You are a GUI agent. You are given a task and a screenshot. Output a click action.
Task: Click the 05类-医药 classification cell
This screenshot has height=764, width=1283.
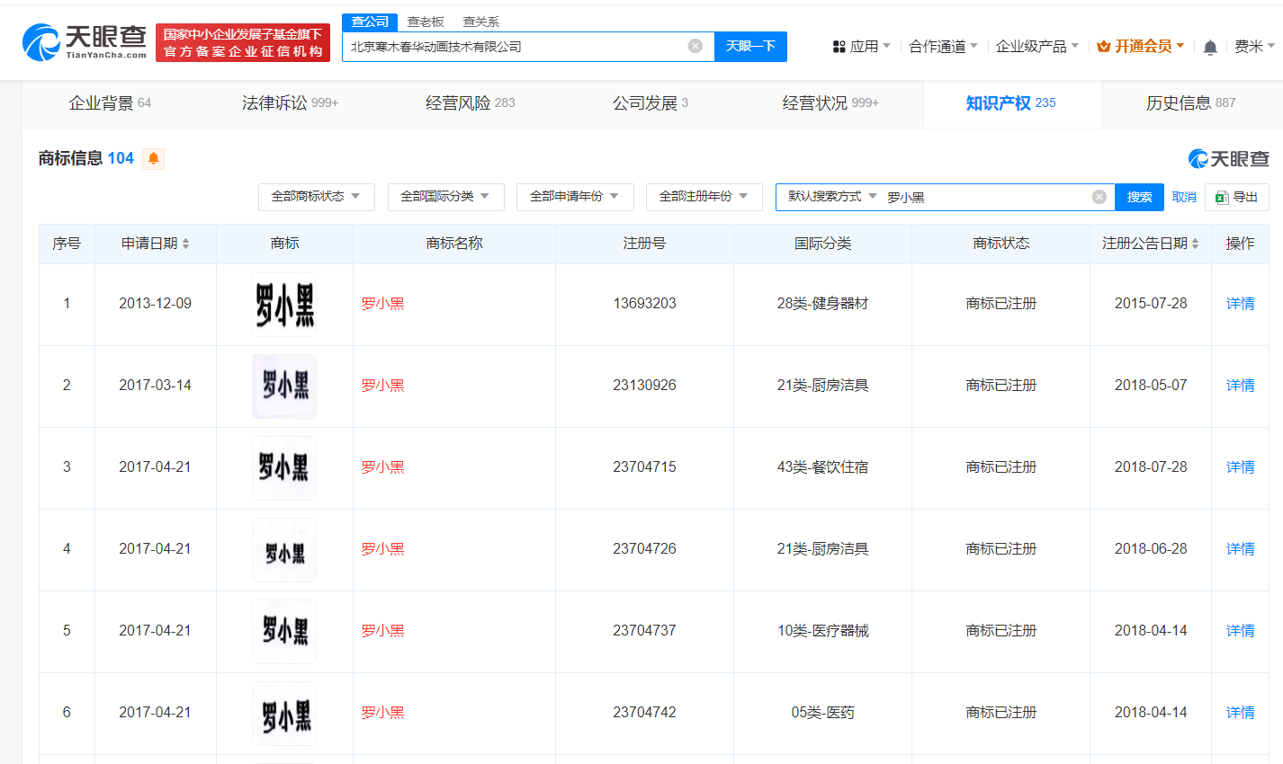point(822,713)
